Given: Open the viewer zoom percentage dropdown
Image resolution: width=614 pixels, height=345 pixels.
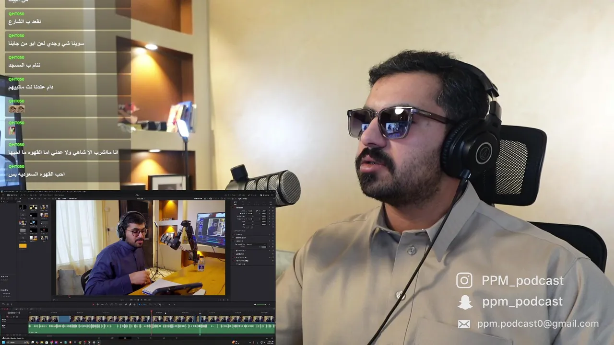Looking at the screenshot, I should [x=64, y=198].
